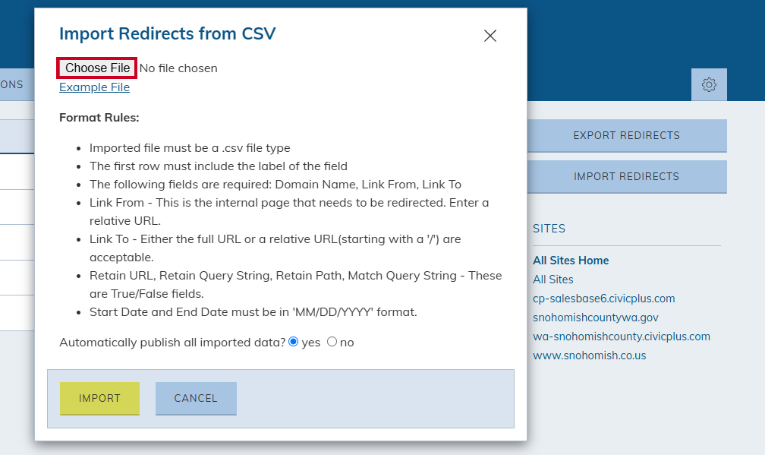Click the Choose File button
765x455 pixels.
coord(97,68)
